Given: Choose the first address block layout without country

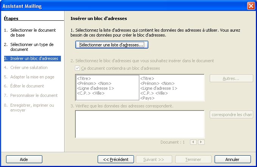Looking at the screenshot, I should (x=107, y=88).
